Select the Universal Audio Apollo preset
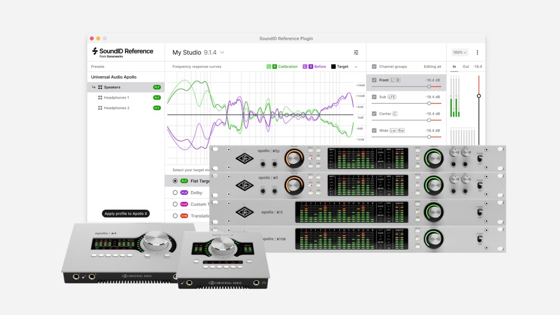 click(114, 77)
